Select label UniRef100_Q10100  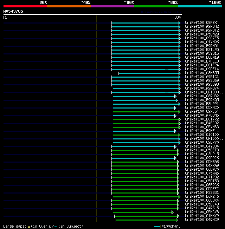pyautogui.click(x=202, y=135)
